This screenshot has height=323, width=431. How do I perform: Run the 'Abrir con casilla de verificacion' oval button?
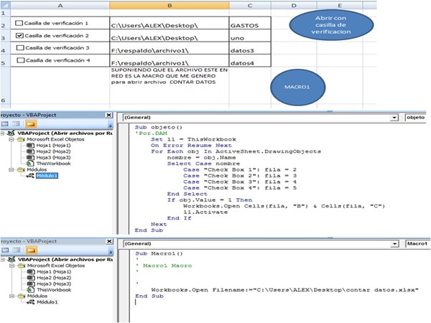331,25
